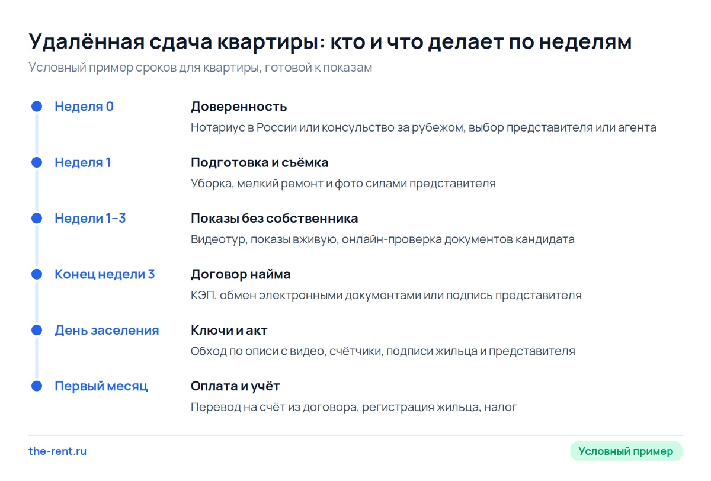The height and width of the screenshot is (481, 711).
Task: Click the description starting Уборка, мелкий ремонт
Action: coord(343,184)
